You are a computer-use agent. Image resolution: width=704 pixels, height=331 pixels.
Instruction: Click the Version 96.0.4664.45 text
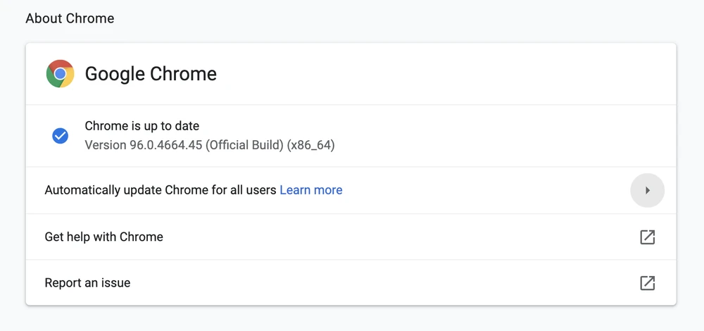tap(210, 146)
